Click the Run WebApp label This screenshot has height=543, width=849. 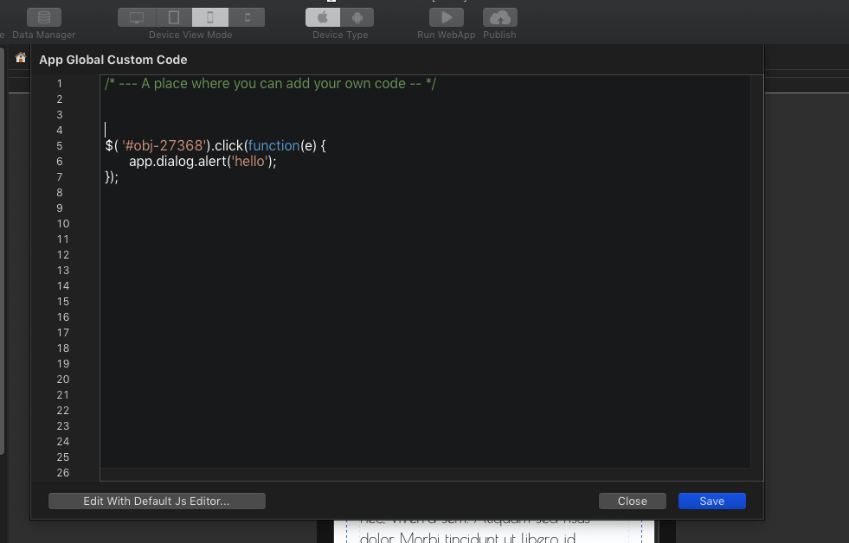coord(447,35)
